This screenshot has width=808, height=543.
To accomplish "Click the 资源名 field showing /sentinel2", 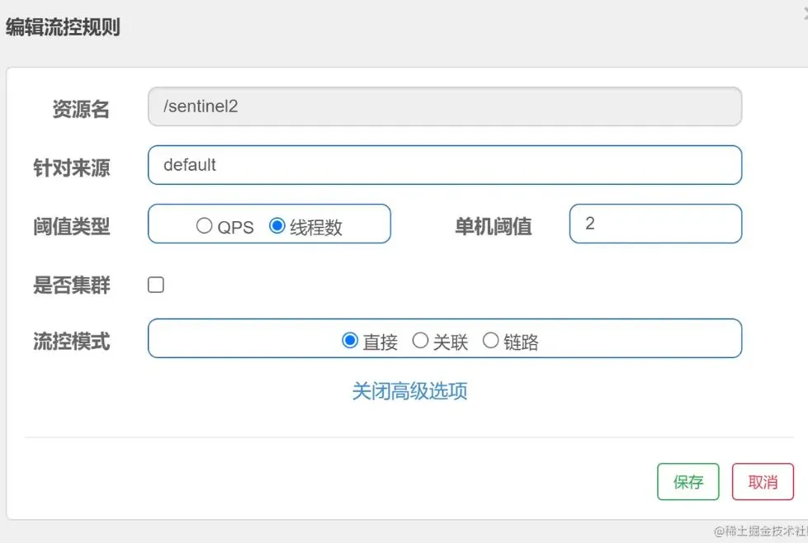I will pos(445,106).
